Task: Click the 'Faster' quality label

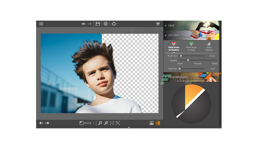Action: pyautogui.click(x=180, y=63)
